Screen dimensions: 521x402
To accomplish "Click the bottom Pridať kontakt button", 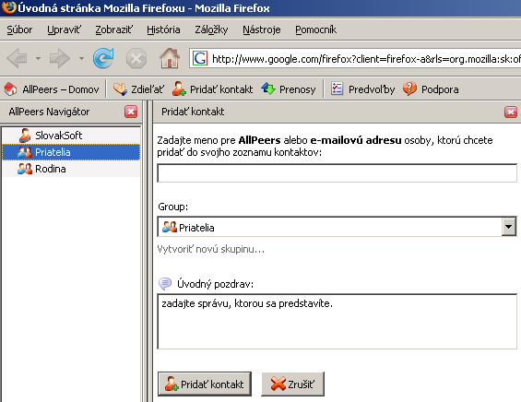I will point(205,384).
